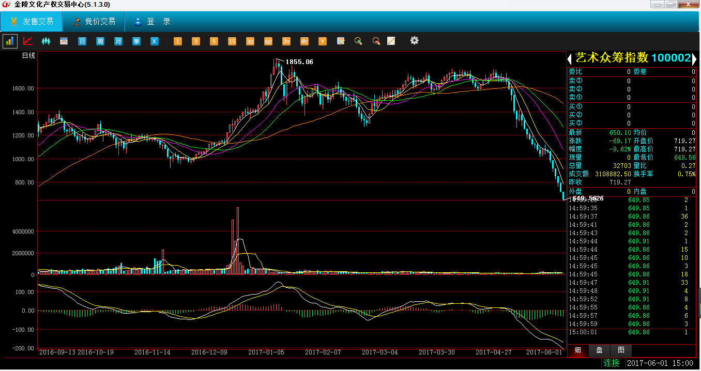701x371 pixels.
Task: Click the 换手率 value 0.75%
Action: [687, 174]
